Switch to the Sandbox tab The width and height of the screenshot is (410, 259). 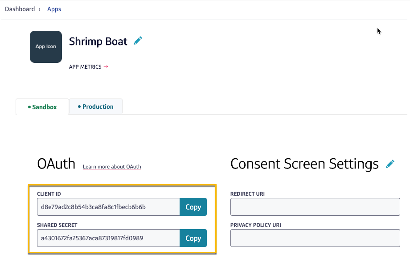(x=43, y=107)
